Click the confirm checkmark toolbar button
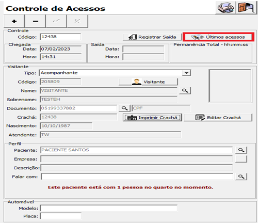The width and height of the screenshot is (258, 223). pyautogui.click(x=56, y=21)
